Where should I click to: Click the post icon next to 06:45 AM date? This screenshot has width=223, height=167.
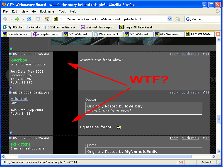pyautogui.click(x=10, y=54)
